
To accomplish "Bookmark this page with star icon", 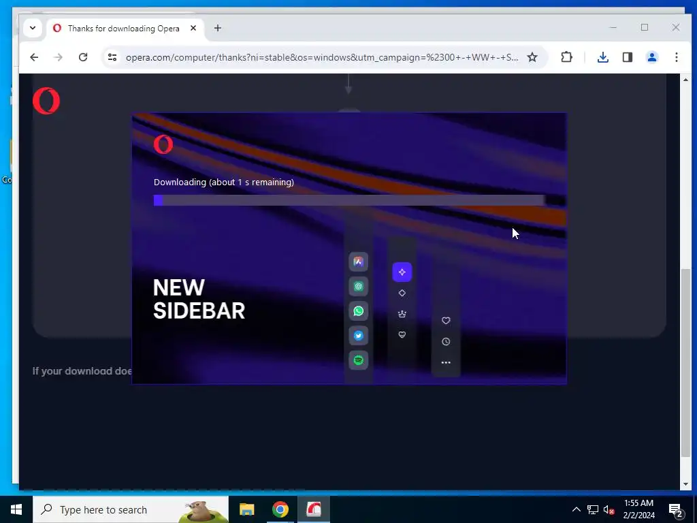I will [532, 57].
